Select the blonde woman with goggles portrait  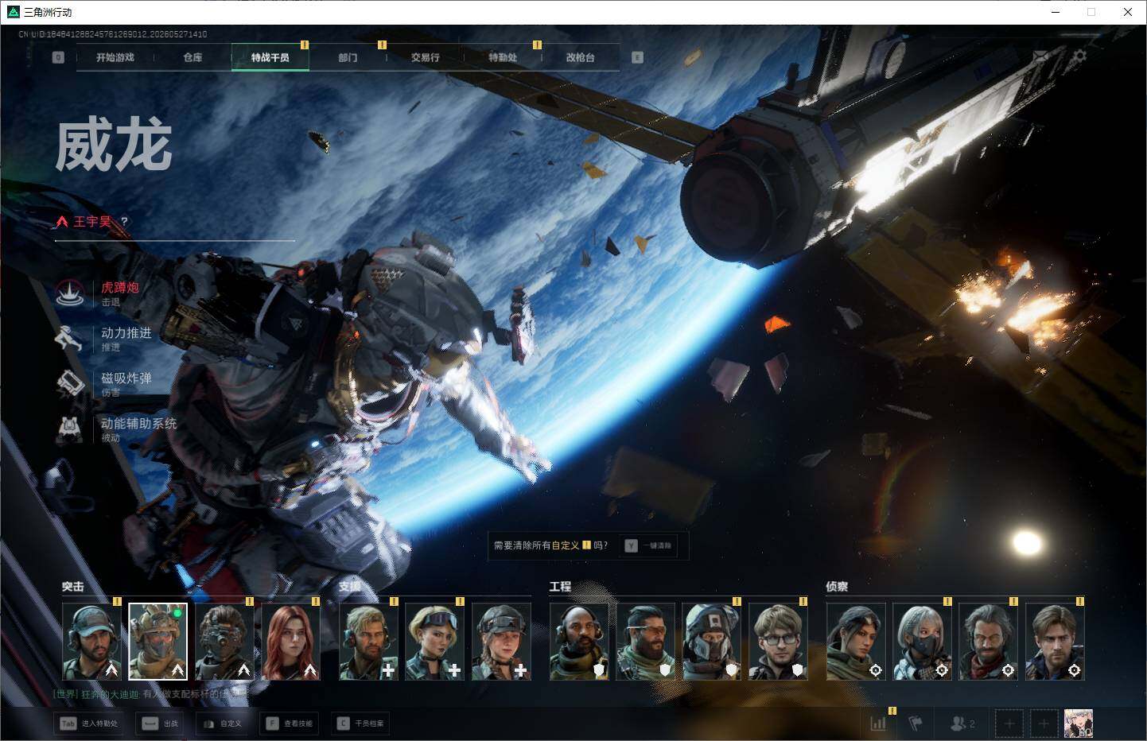point(435,642)
